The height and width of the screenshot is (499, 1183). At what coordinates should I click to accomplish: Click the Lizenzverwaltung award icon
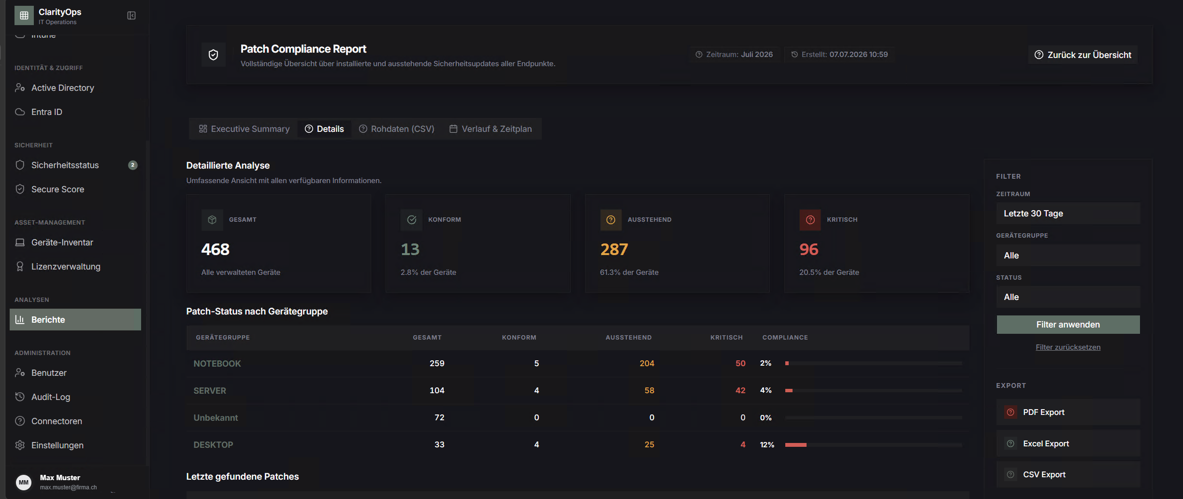[20, 266]
